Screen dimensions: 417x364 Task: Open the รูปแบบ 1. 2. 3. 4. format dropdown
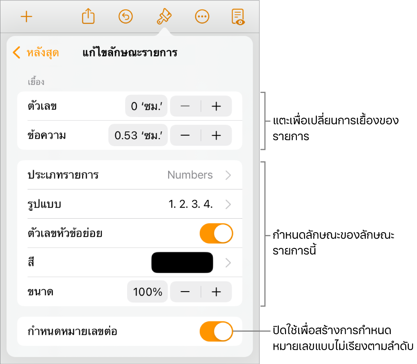coord(197,204)
